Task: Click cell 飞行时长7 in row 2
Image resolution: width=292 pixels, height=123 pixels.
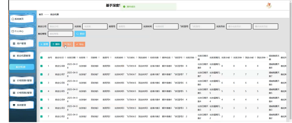Action: click(131, 74)
